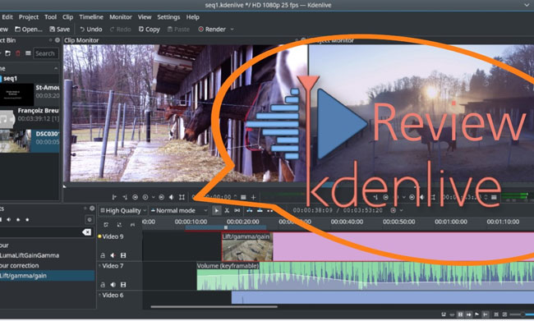Screen dimensions: 534x321
Task: Toggle mute on Video 9 track
Action: tap(113, 255)
